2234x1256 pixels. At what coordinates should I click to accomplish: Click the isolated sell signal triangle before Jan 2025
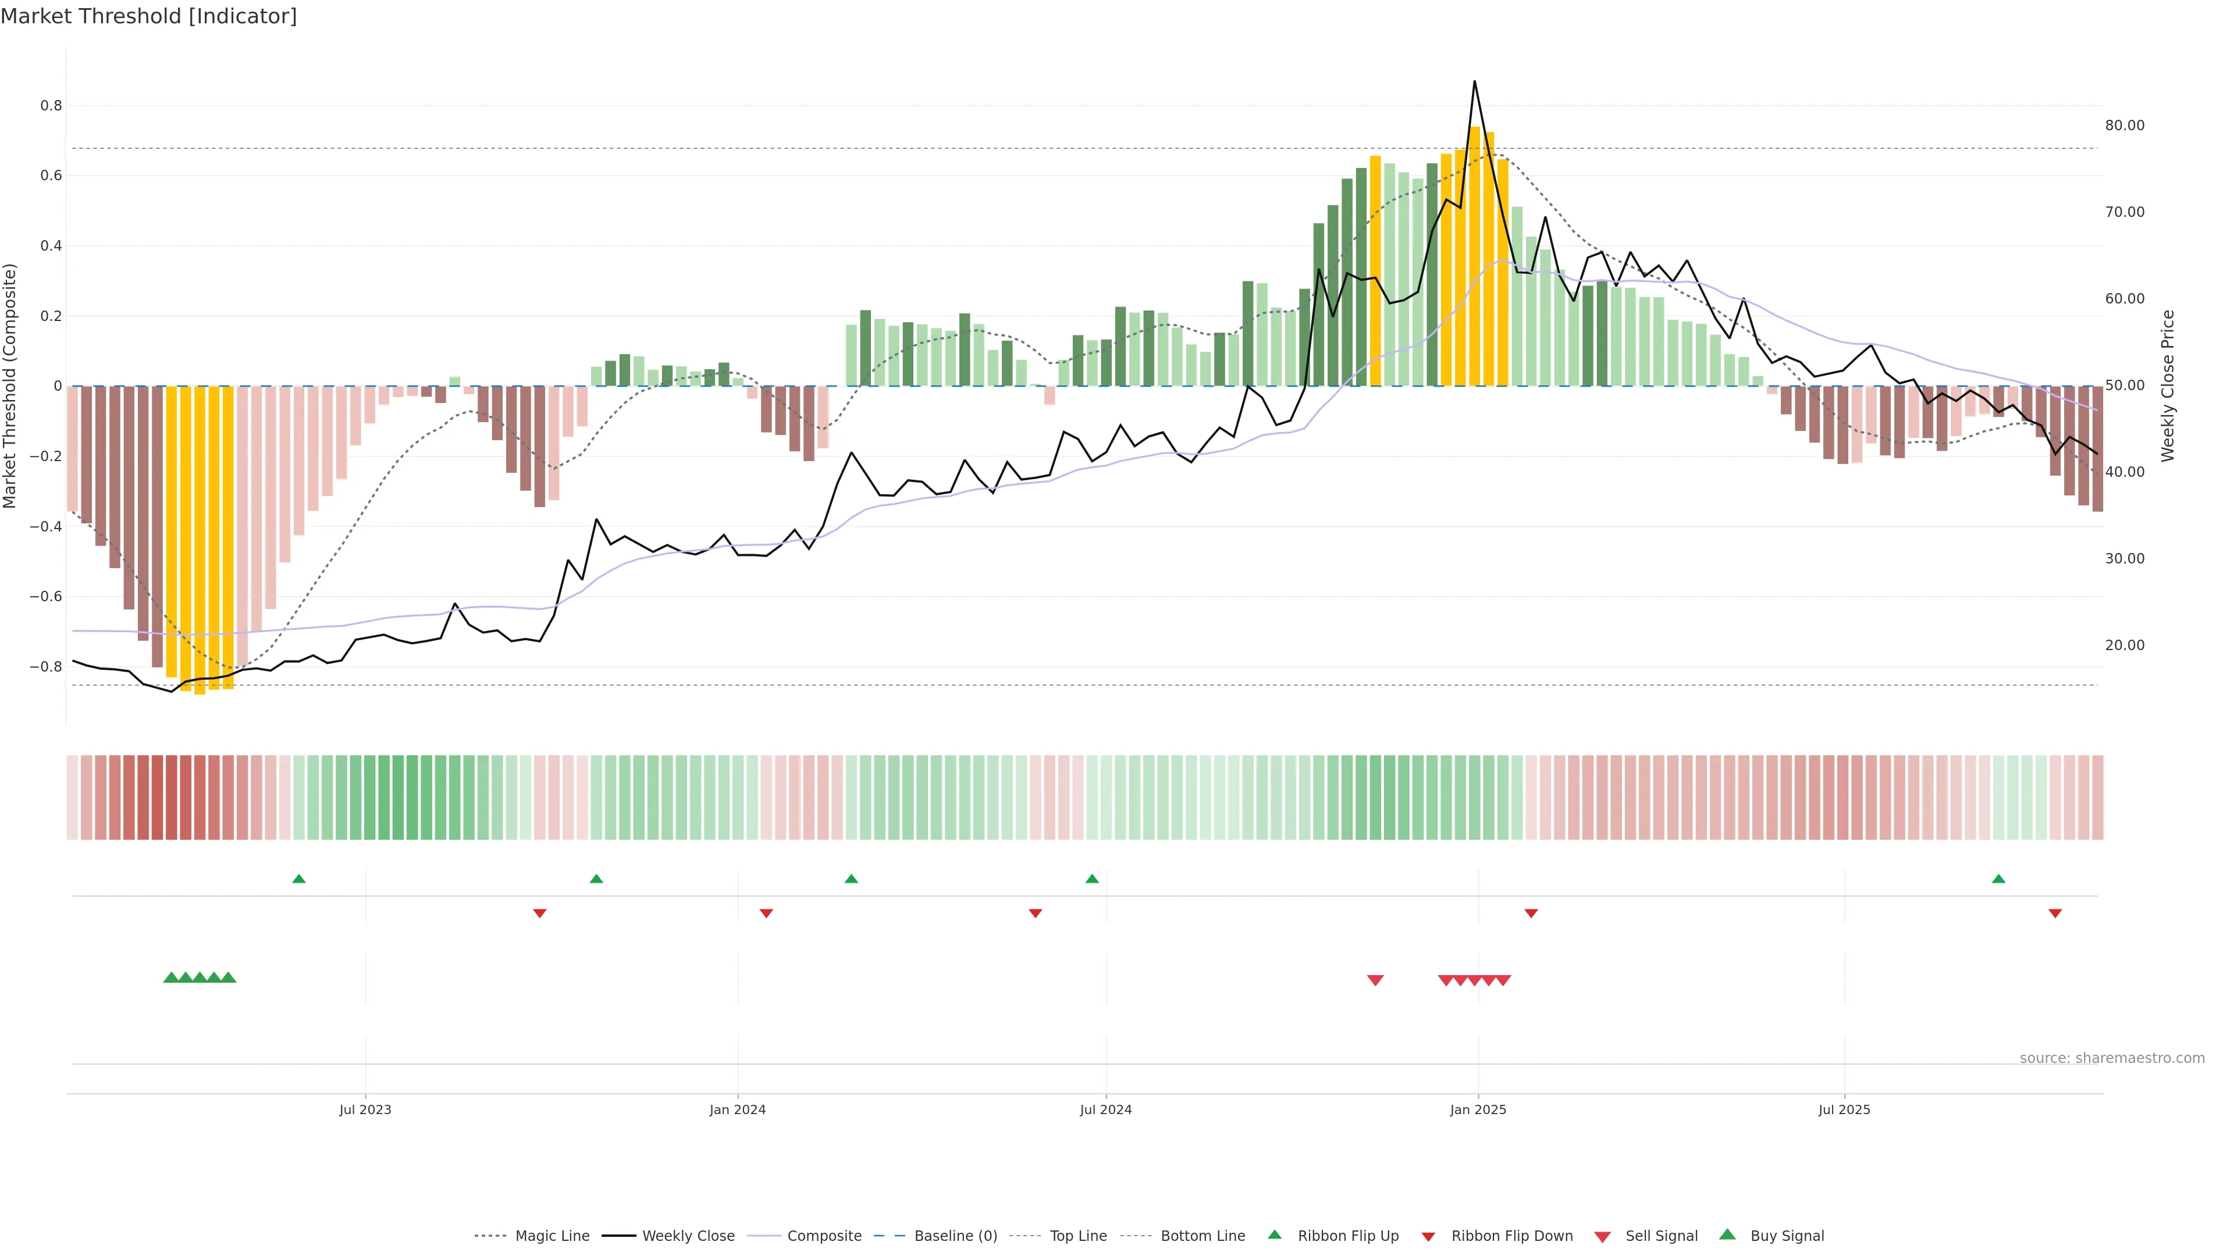tap(1375, 980)
